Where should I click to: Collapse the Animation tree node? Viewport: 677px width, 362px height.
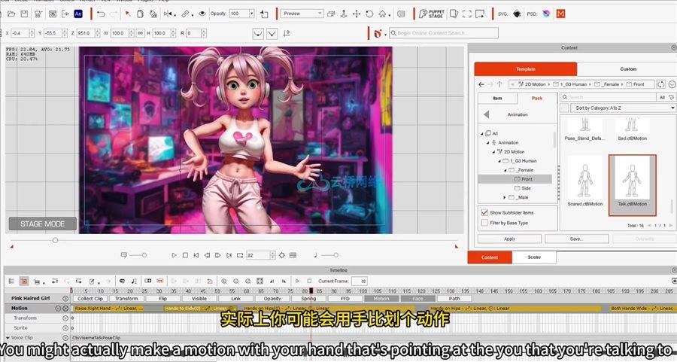[x=488, y=142]
